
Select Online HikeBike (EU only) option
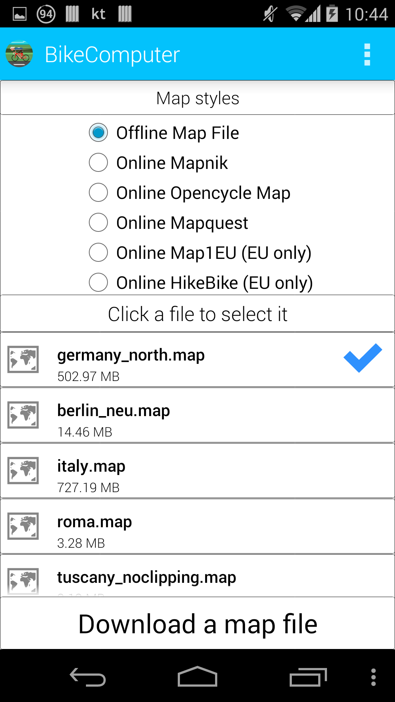click(x=201, y=283)
